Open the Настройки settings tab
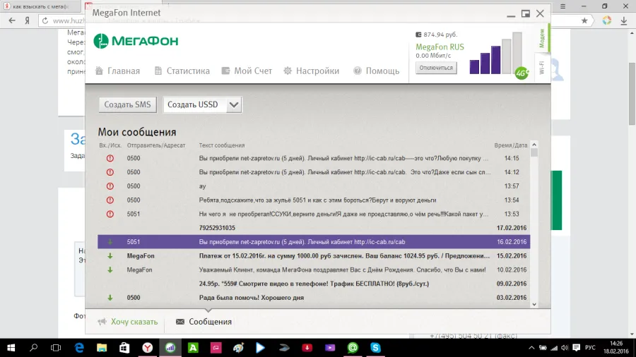 pyautogui.click(x=311, y=71)
